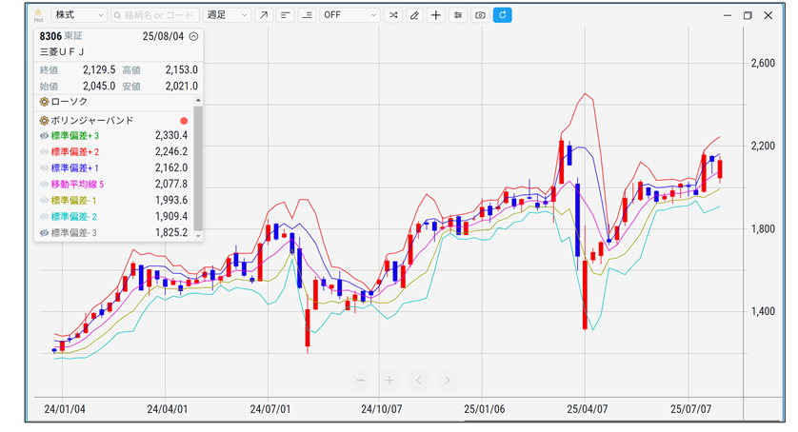Click the crosshair plus tool icon
The height and width of the screenshot is (432, 798).
(435, 15)
